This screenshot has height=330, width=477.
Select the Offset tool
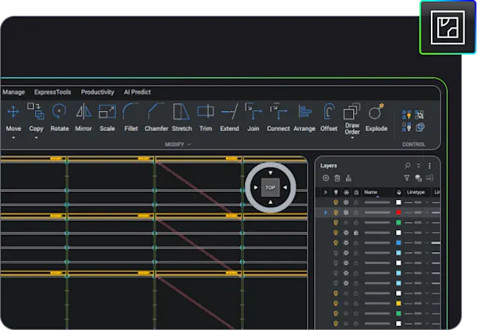329,117
